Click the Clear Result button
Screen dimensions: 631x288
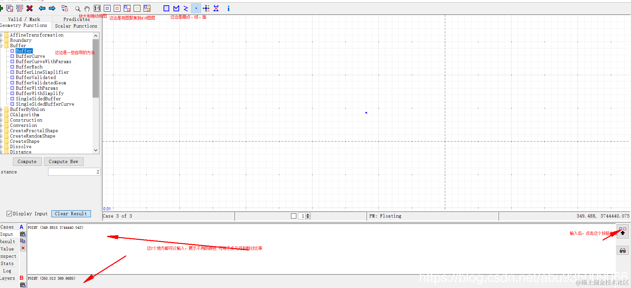tap(71, 214)
